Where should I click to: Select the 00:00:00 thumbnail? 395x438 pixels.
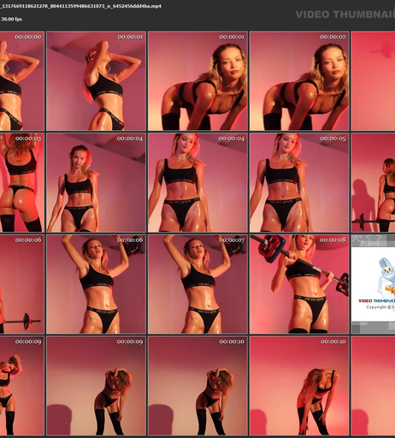(22, 81)
